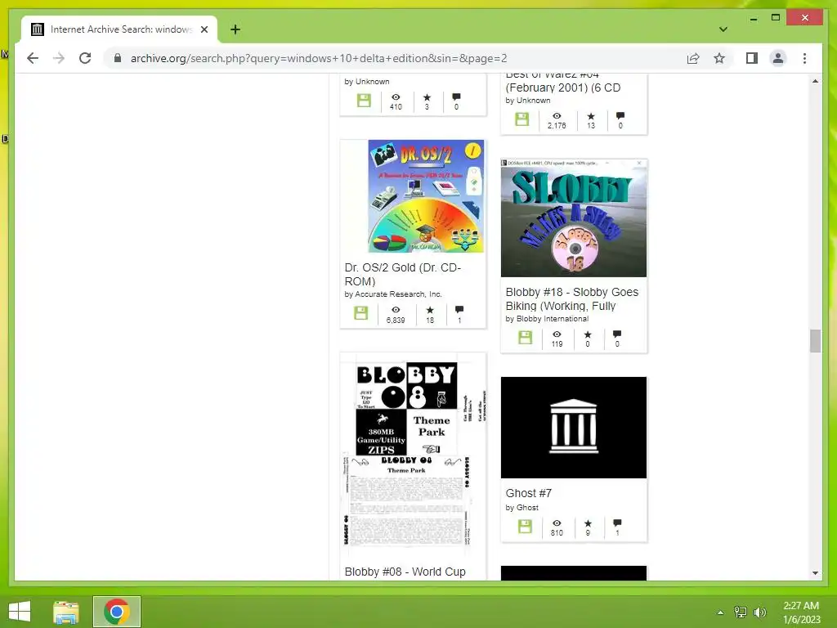Show hidden system tray icons
Screen dimensions: 837x628
point(720,612)
